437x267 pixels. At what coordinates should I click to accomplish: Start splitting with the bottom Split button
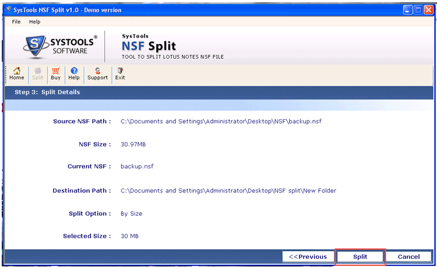click(360, 257)
